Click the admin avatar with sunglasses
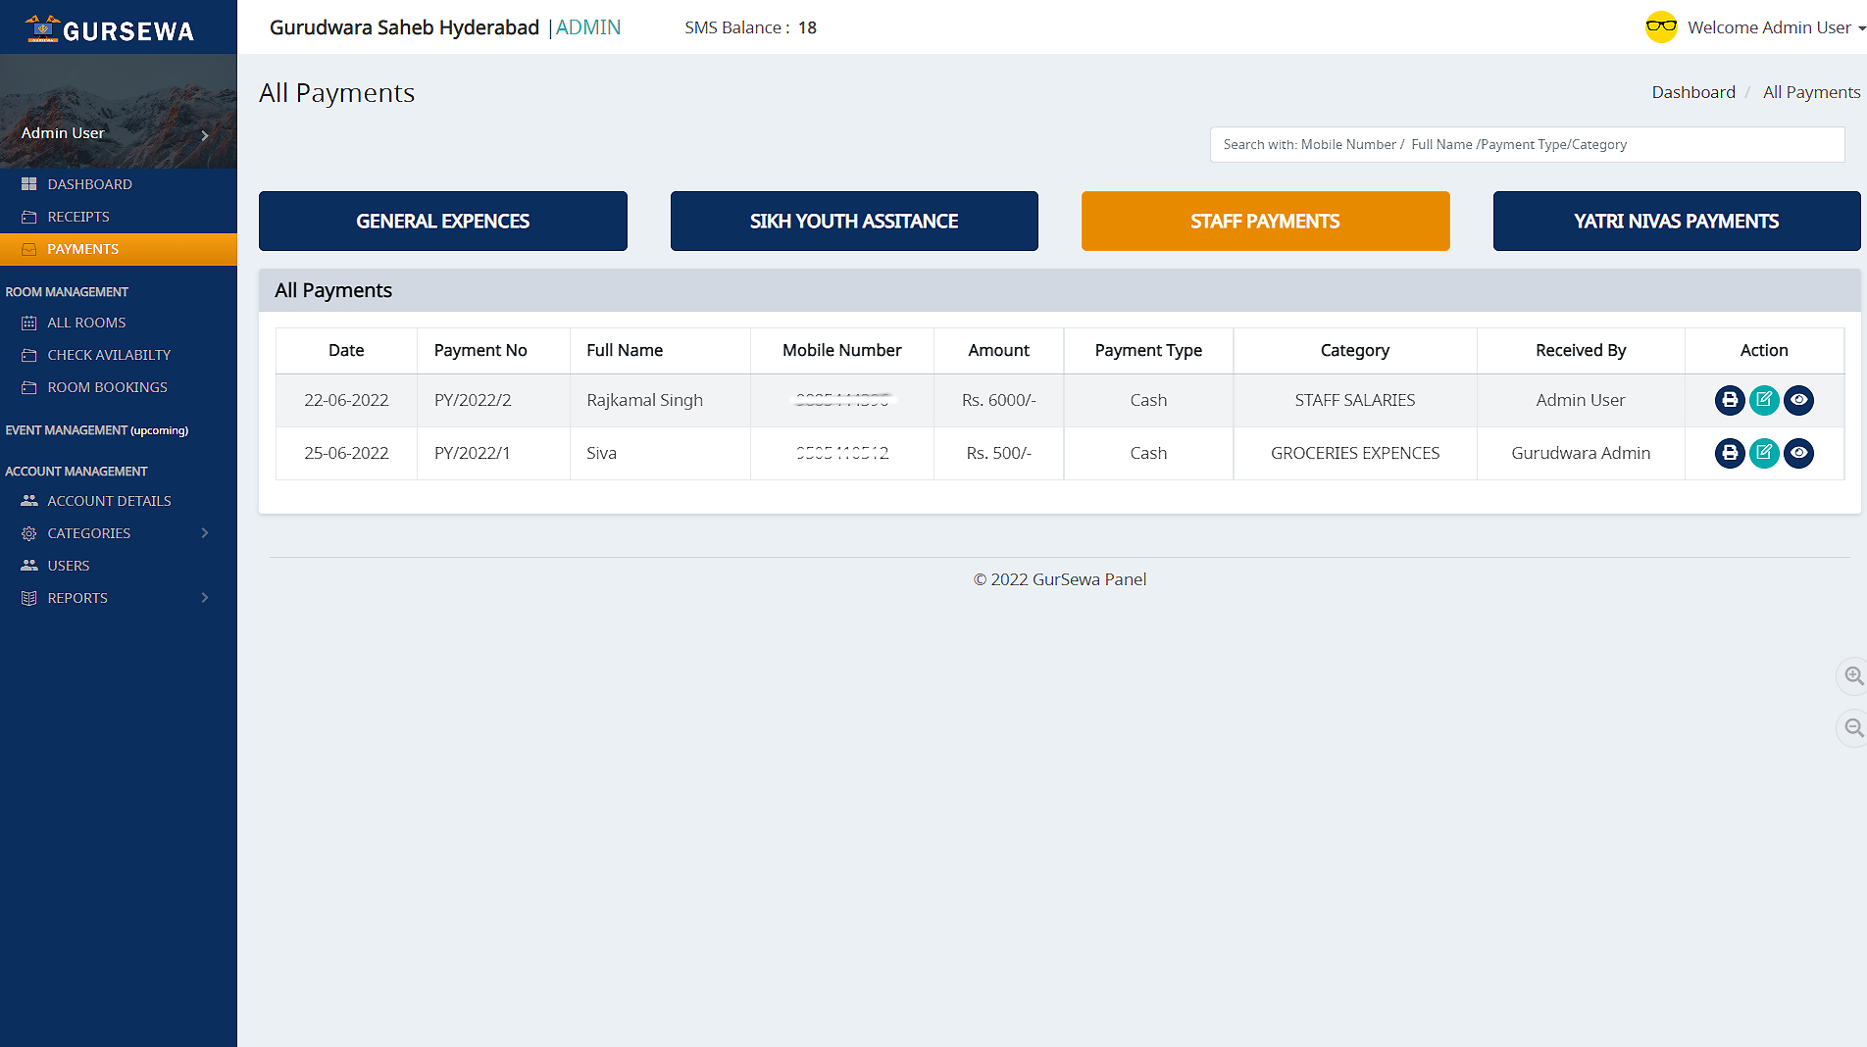The width and height of the screenshot is (1867, 1047). pos(1661,27)
